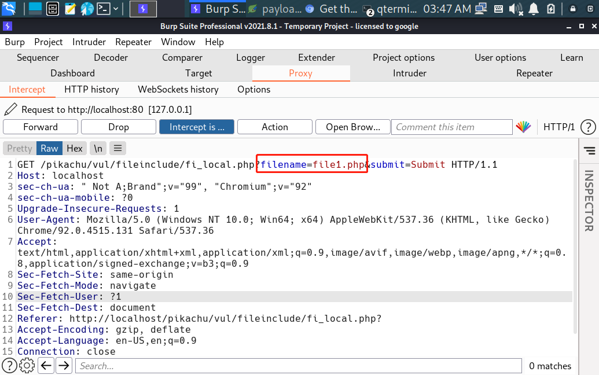Select the Intercept sub-tab

27,89
